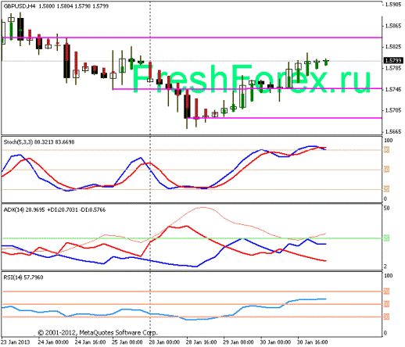This screenshot has height=347, width=405.
Task: Click the 30 Jan 00:00 time label
Action: point(275,342)
